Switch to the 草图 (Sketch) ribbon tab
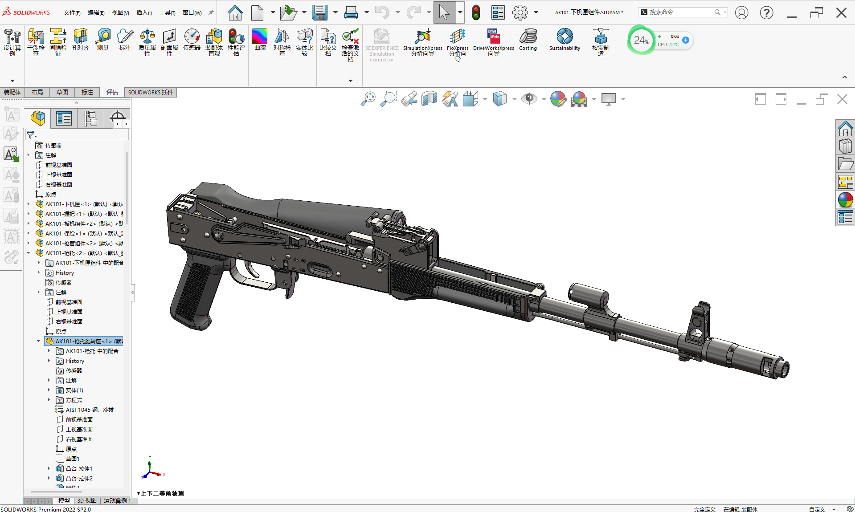This screenshot has height=512, width=855. [x=62, y=92]
